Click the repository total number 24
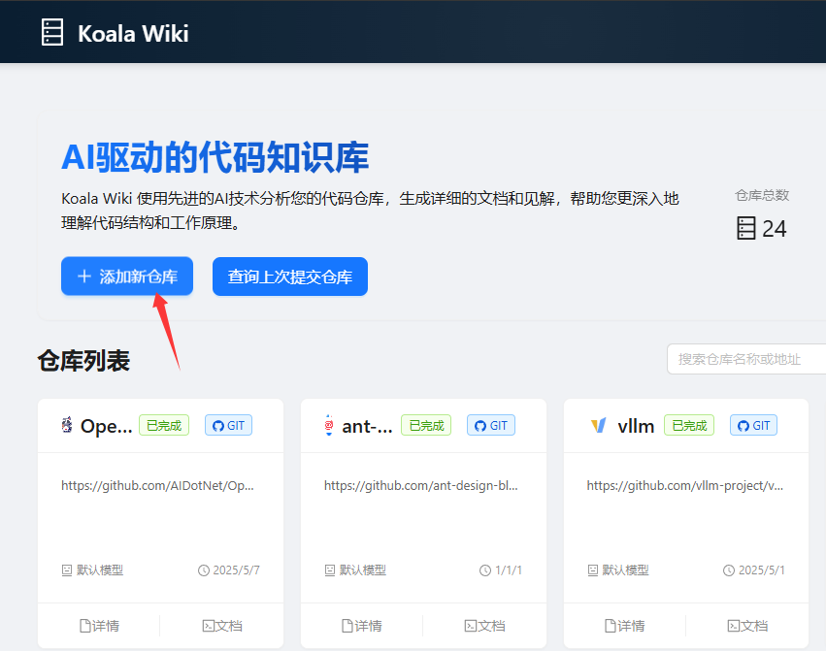Image resolution: width=826 pixels, height=651 pixels. 775,229
